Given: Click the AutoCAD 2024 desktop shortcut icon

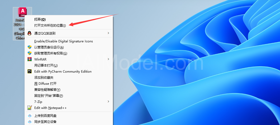Looking at the screenshot, I should click(22, 12).
